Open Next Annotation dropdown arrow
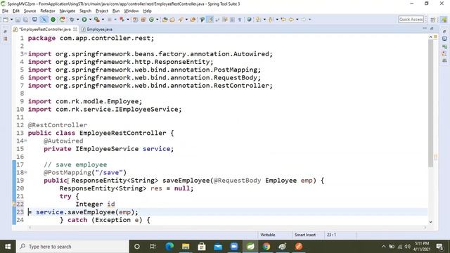450x253 pixels. 264,20
